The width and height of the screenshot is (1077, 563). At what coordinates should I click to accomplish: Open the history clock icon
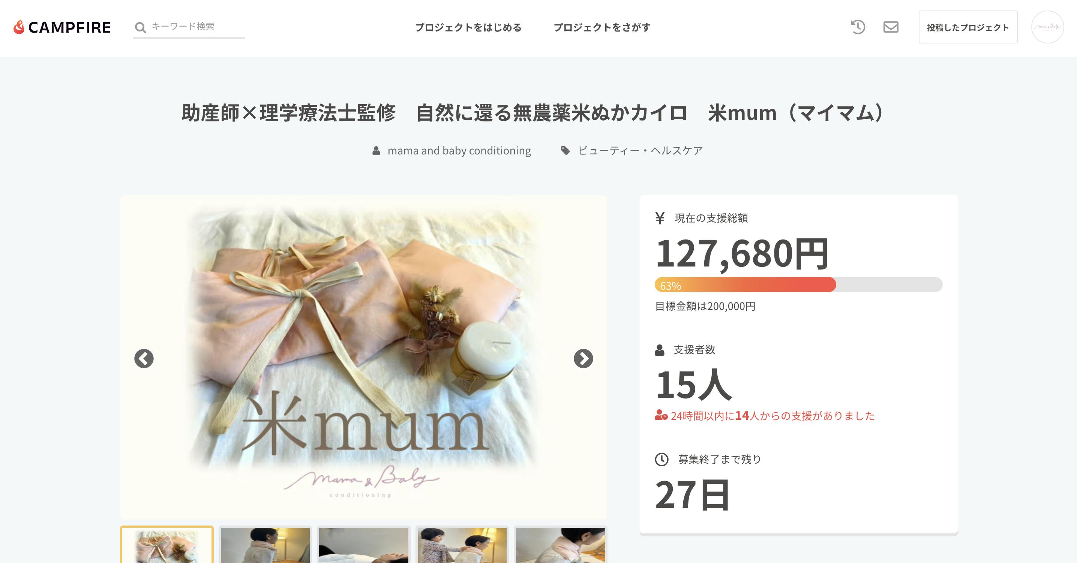click(858, 27)
